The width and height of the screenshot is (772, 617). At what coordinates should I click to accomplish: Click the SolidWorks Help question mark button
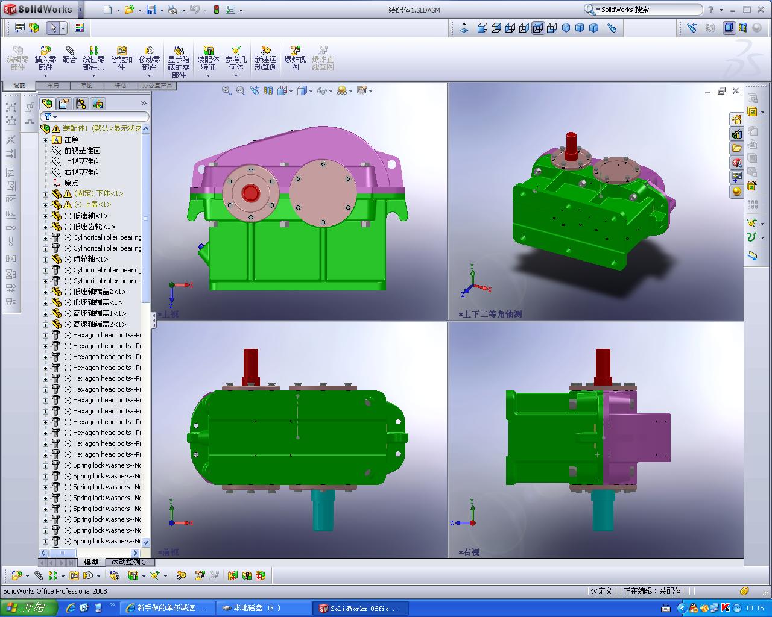tap(711, 10)
